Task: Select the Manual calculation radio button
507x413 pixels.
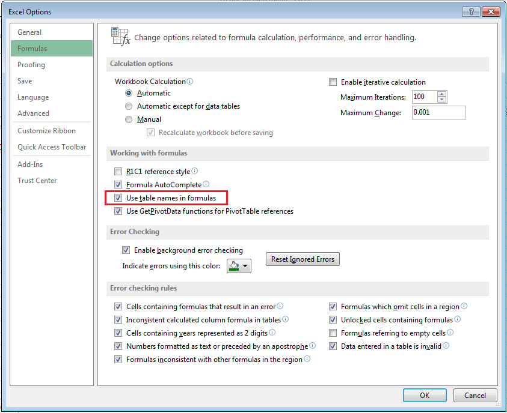Action: (129, 119)
